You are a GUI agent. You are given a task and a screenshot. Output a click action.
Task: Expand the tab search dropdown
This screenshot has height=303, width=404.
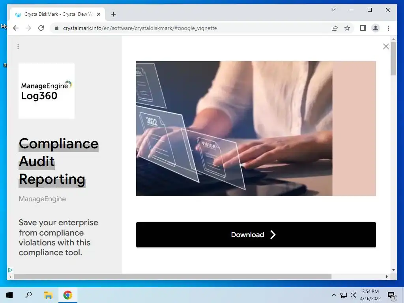point(333,10)
